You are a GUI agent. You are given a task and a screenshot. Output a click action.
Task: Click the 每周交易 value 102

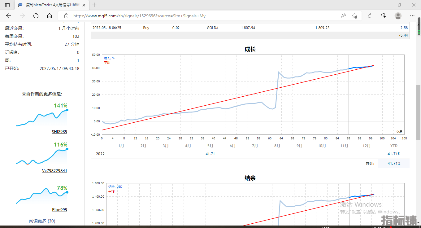coord(76,36)
